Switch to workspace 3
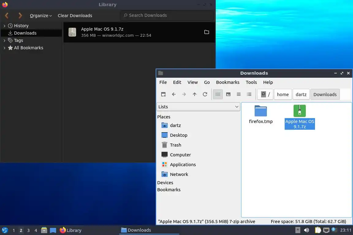Screen dimensions: 353x235 pos(28,230)
